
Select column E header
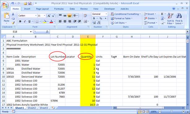click(x=88, y=37)
